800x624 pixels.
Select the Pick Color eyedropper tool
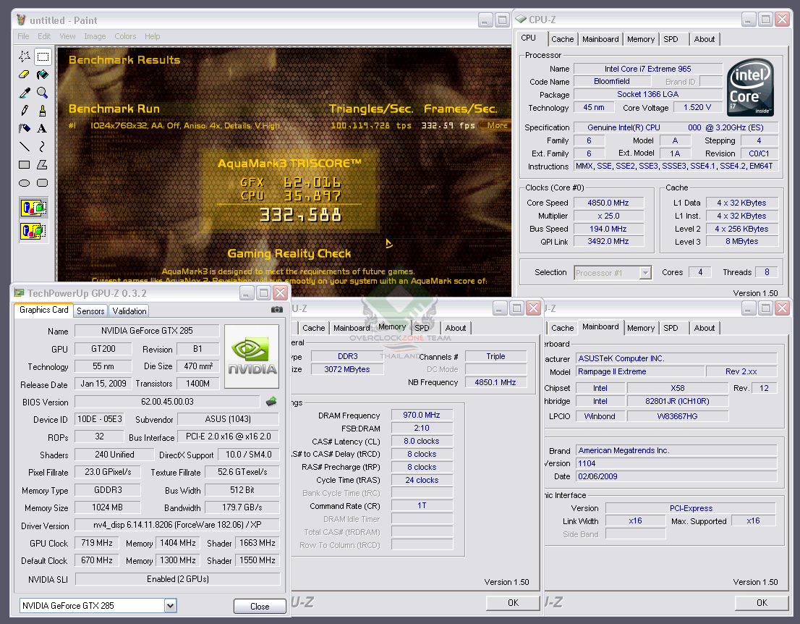coord(25,93)
